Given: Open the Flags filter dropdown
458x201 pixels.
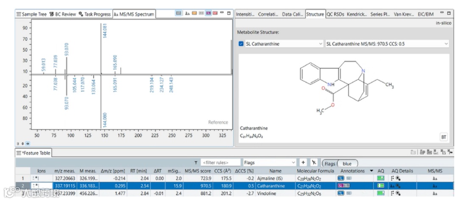Looking at the screenshot, I should pos(270,162).
